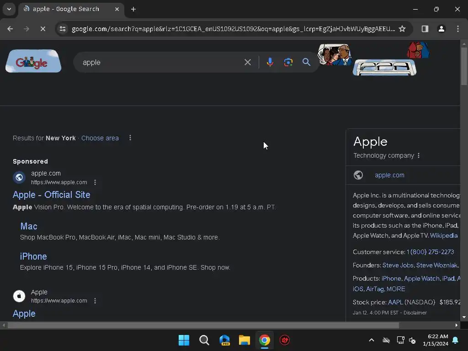Open stock Disclaimer link
Screen dimensions: 468x351
[415, 313]
